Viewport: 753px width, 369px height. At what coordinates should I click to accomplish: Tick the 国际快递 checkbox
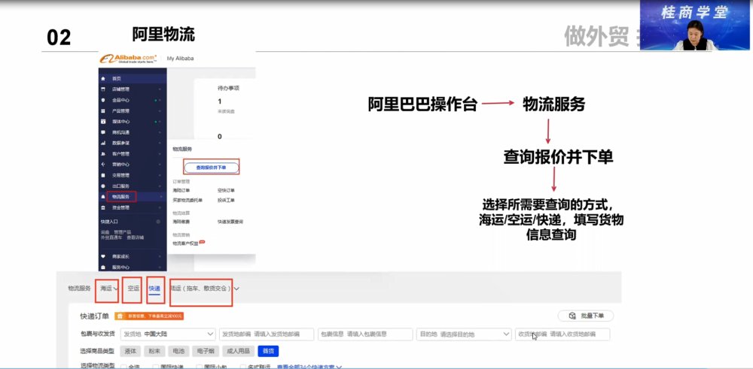tap(156, 367)
